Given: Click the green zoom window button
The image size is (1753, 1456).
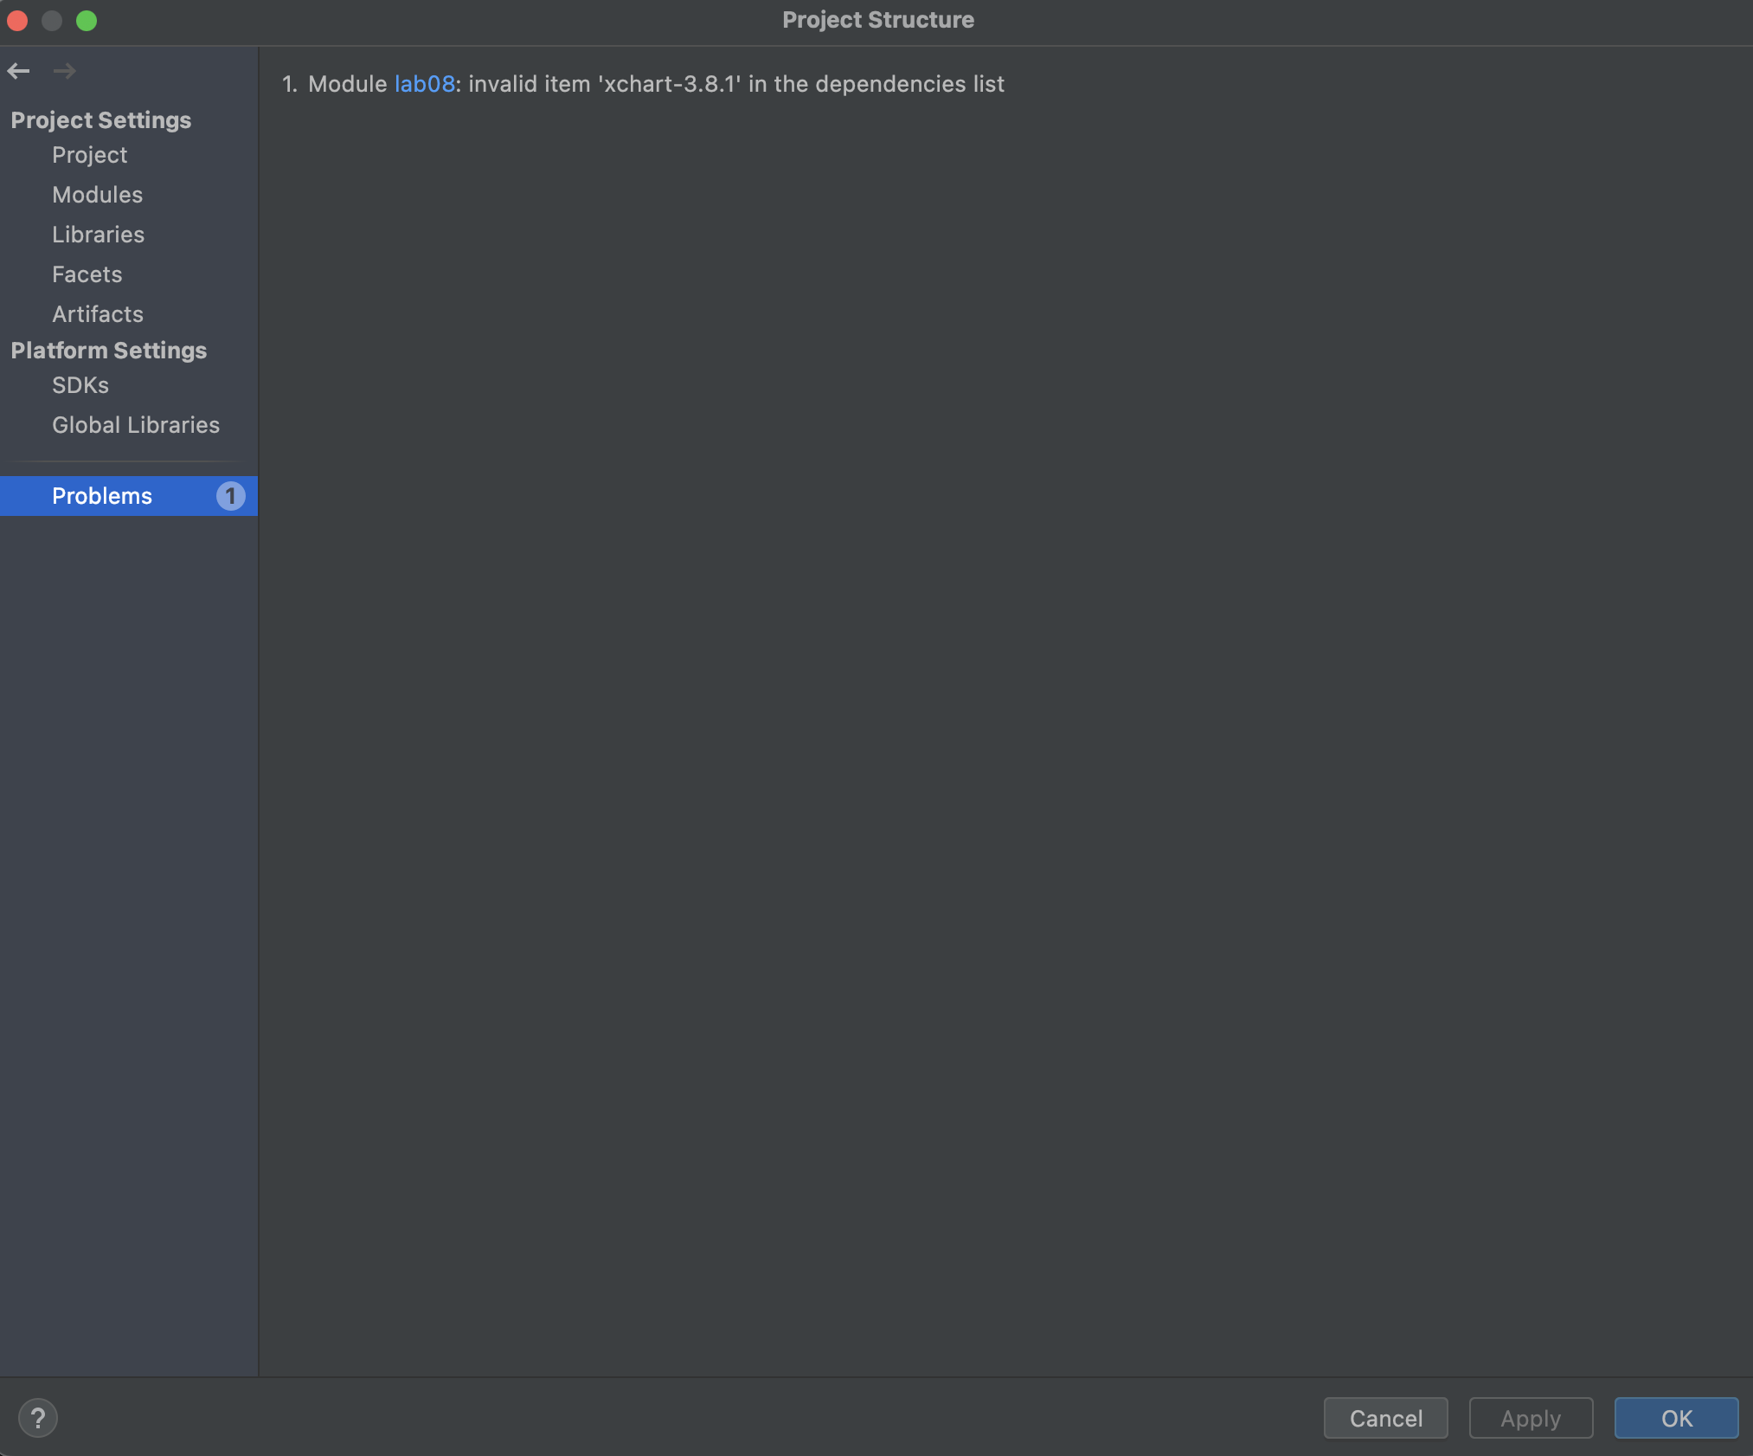Looking at the screenshot, I should coord(87,20).
